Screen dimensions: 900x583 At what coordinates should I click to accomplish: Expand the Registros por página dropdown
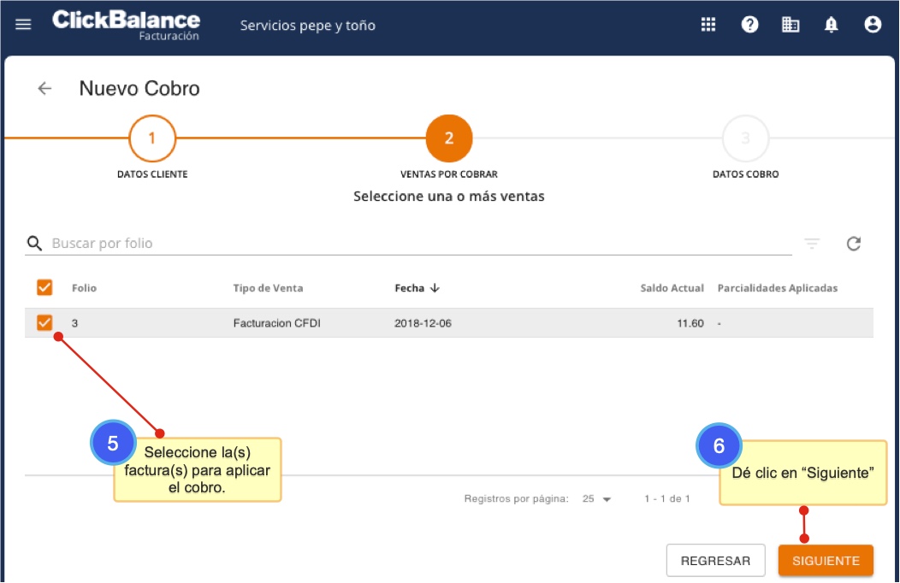(x=596, y=499)
